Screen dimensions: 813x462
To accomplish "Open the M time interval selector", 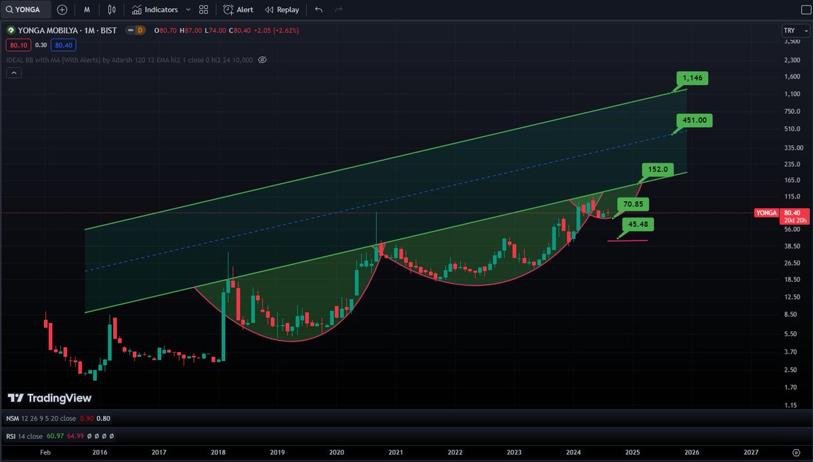I will click(x=87, y=9).
